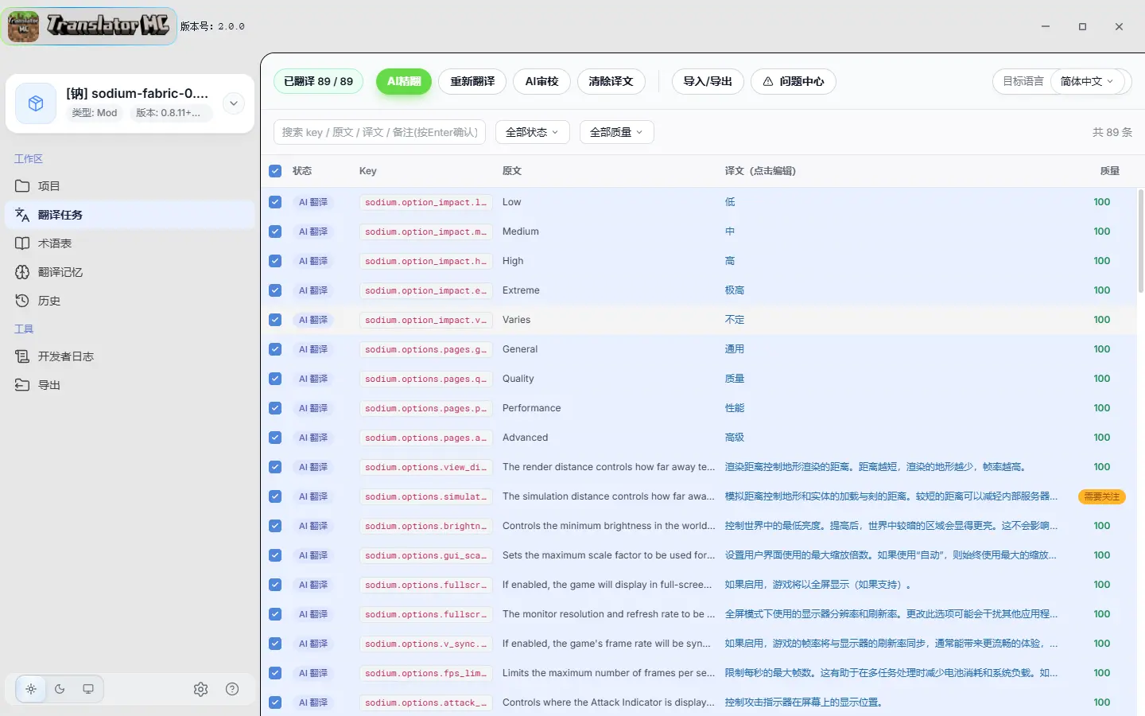The width and height of the screenshot is (1145, 716).
Task: Click the TranslatorMC logo icon
Action: pos(24,26)
